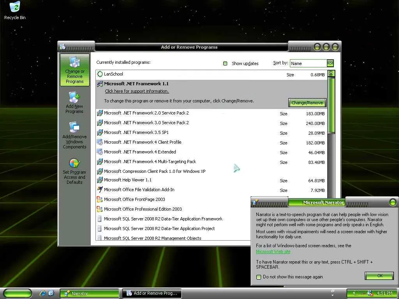The width and height of the screenshot is (399, 299).
Task: Click Office File Validation Add-In icon
Action: pyautogui.click(x=100, y=190)
